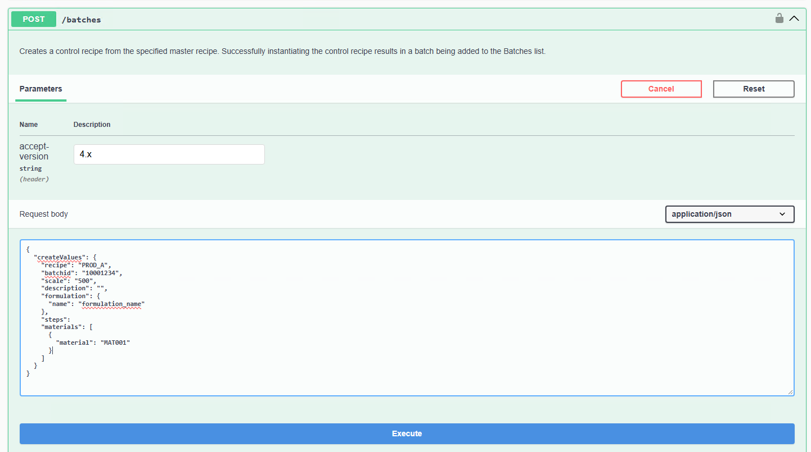The image size is (811, 452).
Task: Click the "material": "MAT001" line
Action: click(x=93, y=343)
